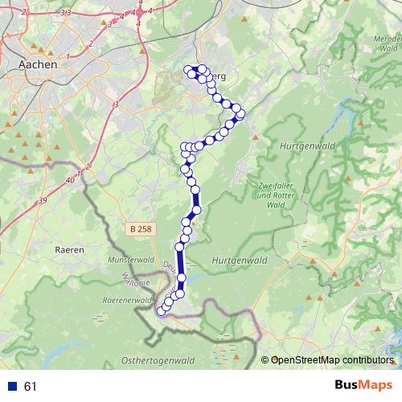
Task: Click the motorway junction 4 interchange marker
Action: tap(139, 12)
